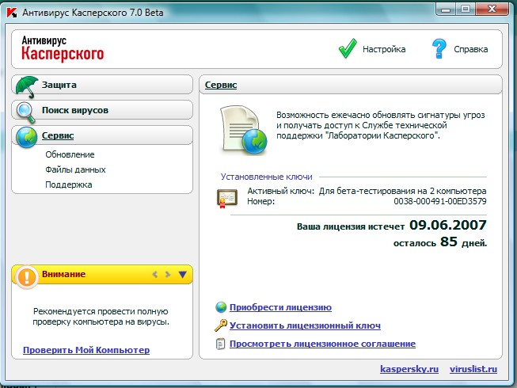
Task: Open Поддержка under Сервис
Action: coord(69,184)
